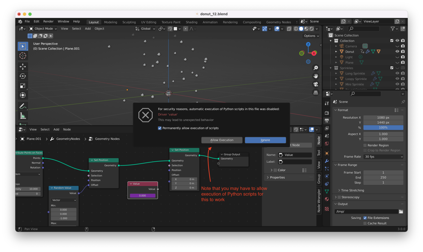
Task: Select the Move tool in viewport toolbar
Action: tap(23, 66)
